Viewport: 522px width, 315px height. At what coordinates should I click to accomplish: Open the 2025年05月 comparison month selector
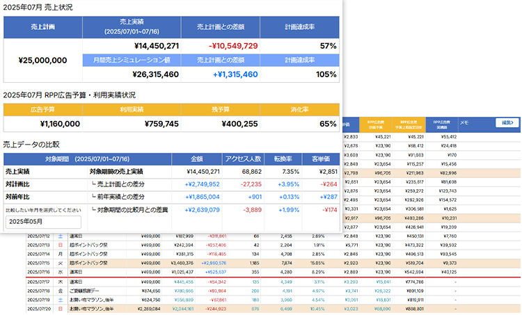pos(42,222)
